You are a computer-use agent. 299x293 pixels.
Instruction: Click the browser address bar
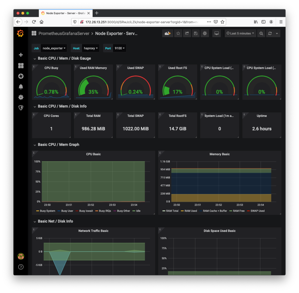coord(136,22)
